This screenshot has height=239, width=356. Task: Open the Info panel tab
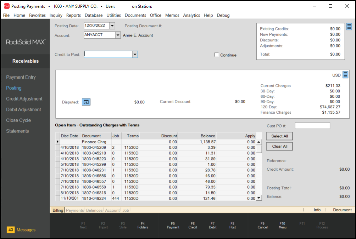(x=317, y=210)
